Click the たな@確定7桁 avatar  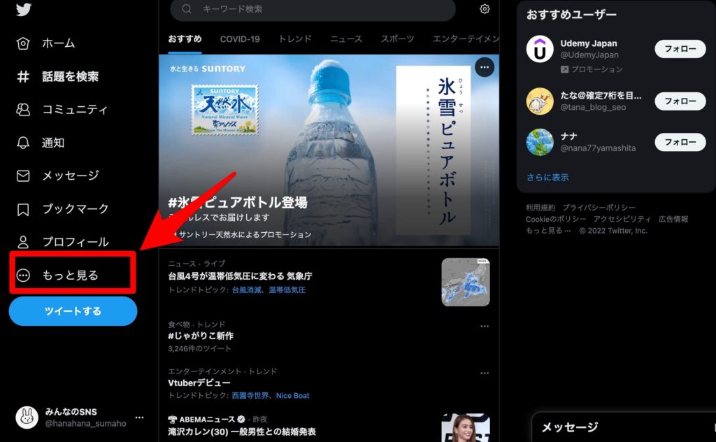540,101
